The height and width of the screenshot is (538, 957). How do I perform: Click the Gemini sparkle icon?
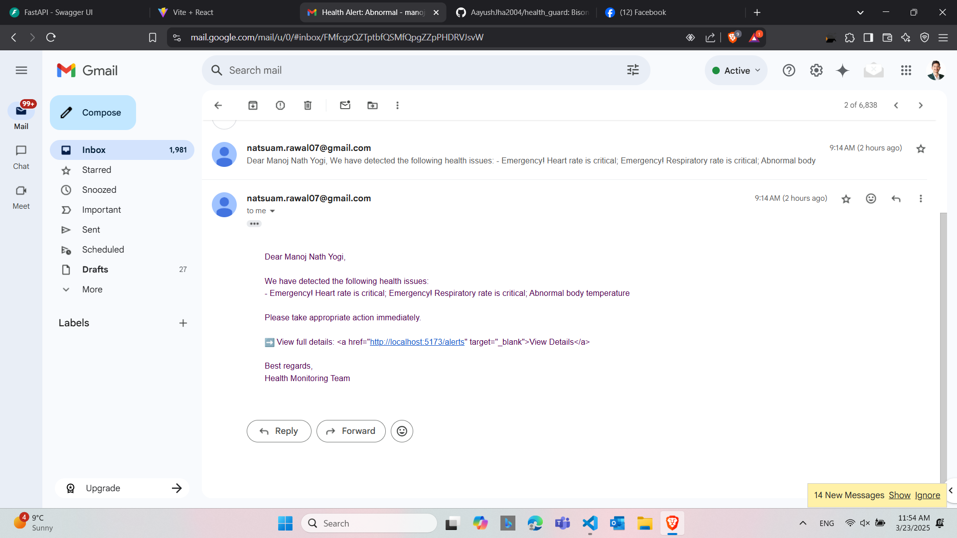842,70
